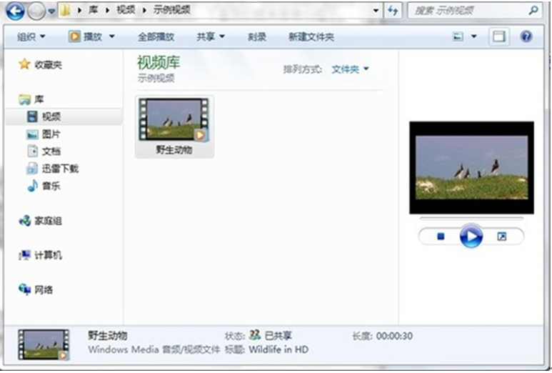Screen dimensions: 552x373
Task: Switch preview to full mode icon
Action: pos(501,237)
